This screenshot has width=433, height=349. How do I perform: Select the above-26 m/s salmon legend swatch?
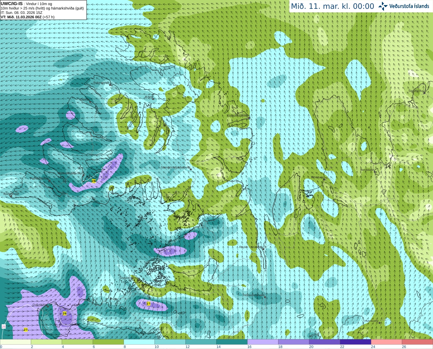pyautogui.click(x=417, y=342)
